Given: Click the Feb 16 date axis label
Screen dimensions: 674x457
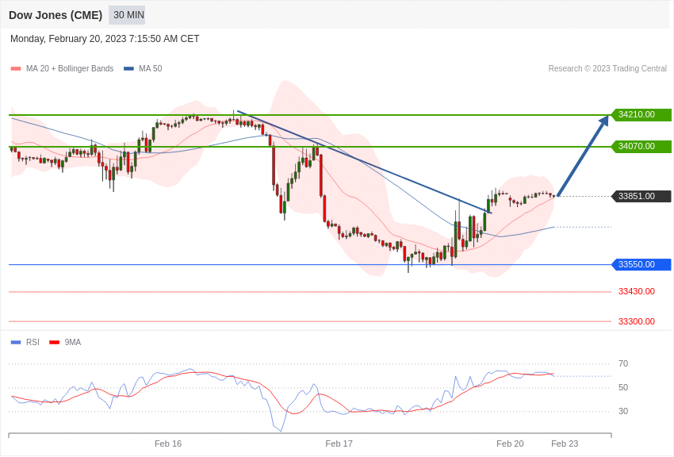Looking at the screenshot, I should coord(168,444).
